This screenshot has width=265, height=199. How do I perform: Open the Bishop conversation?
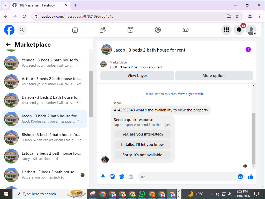(x=45, y=137)
